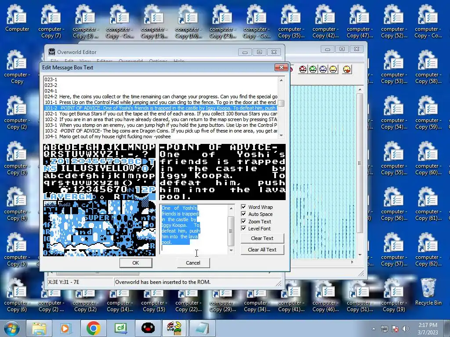Select message "024-2 Here, the coins you collect"
The height and width of the screenshot is (337, 450).
(x=161, y=97)
